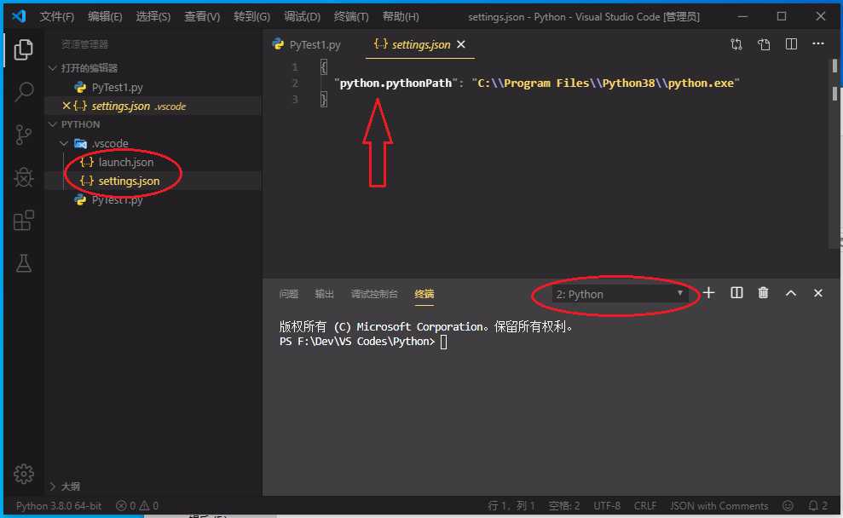Change language mode JSON with Comments
This screenshot has width=843, height=518.
point(719,505)
